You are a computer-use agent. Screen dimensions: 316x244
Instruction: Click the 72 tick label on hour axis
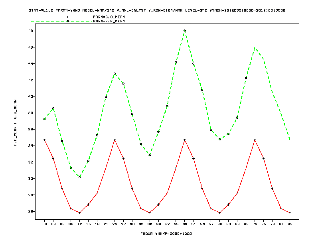point(255,224)
